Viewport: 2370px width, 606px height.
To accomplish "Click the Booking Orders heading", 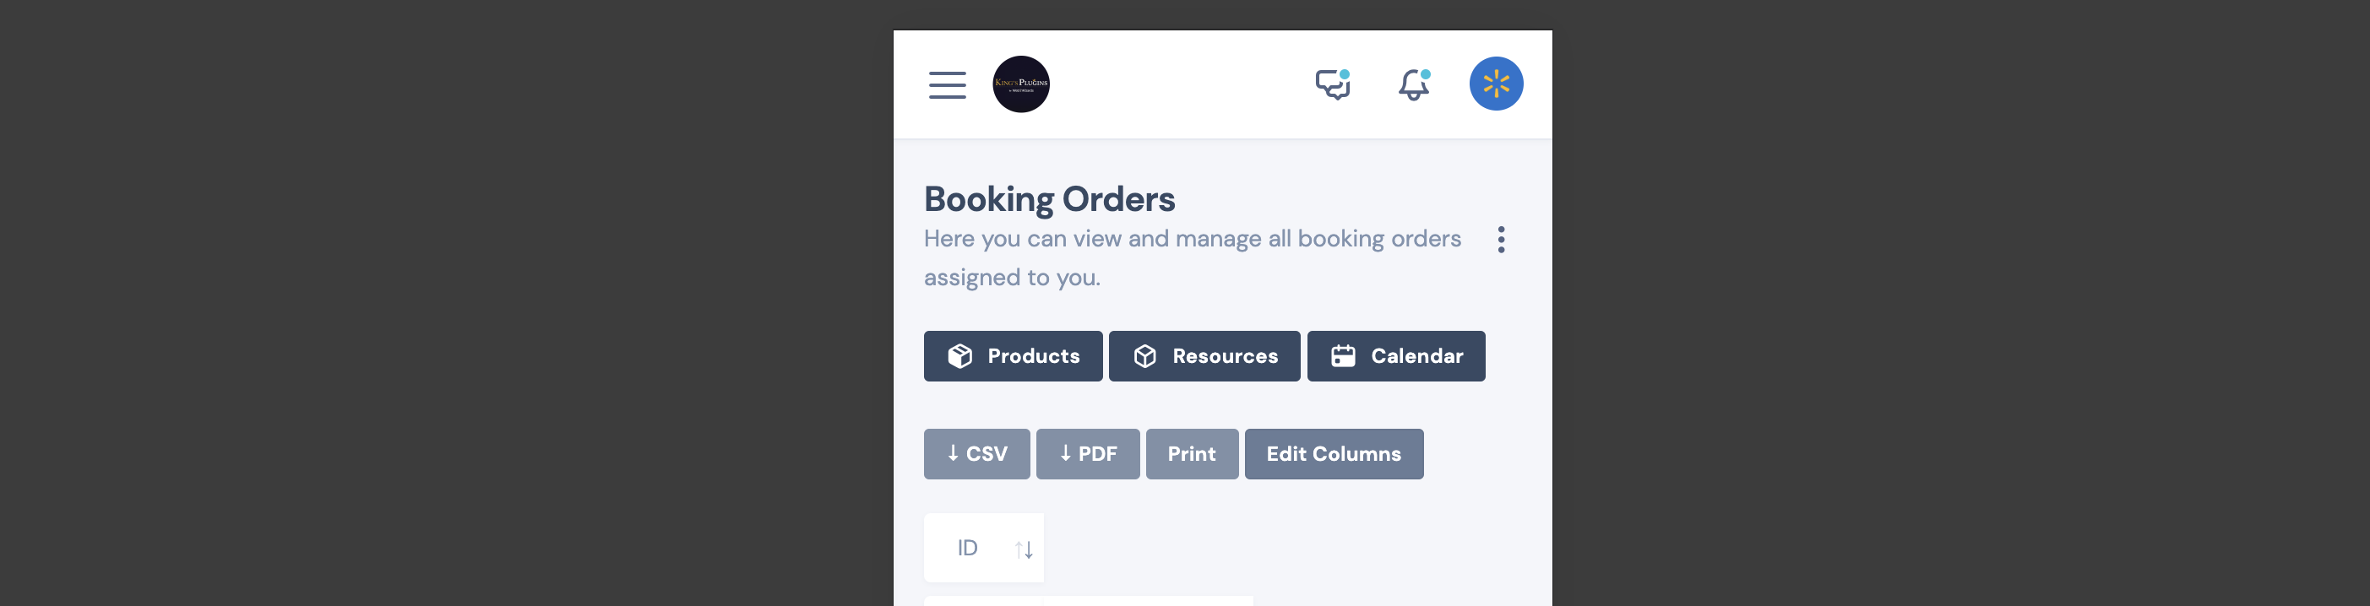I will point(1049,199).
